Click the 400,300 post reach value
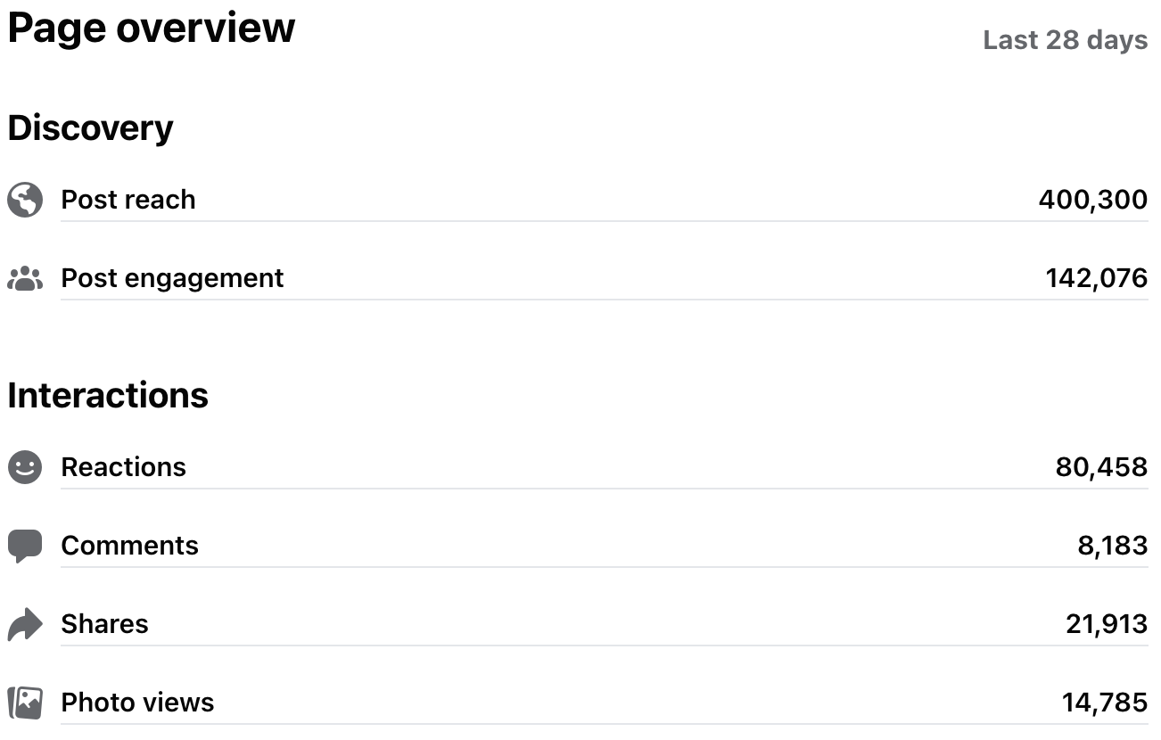Screen dimensions: 1161x740 [1092, 200]
